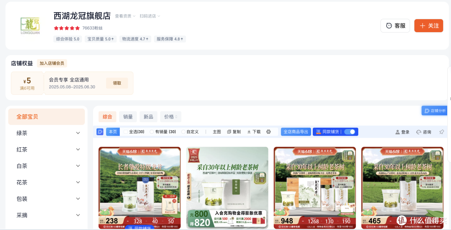The width and height of the screenshot is (451, 230).
Task: Pin the plugin toolbar with pin icon
Action: 441,132
